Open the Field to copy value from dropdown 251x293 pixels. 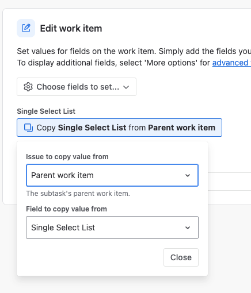click(x=112, y=228)
